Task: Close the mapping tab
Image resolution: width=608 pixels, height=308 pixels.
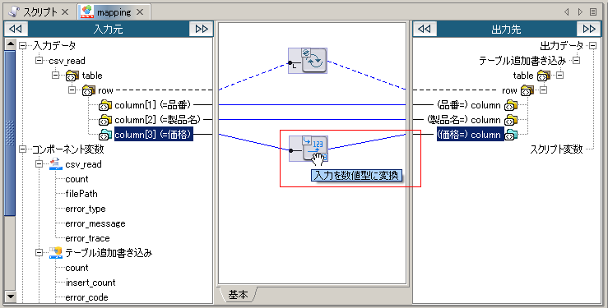Action: 140,12
